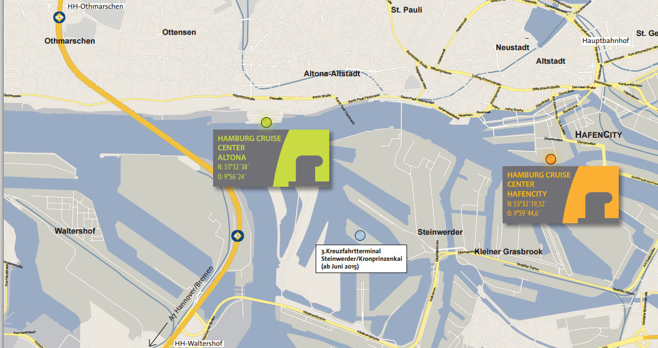Screen dimensions: 658x348
Task: Click the orange HafenCity terminal marker dot
Action: [551, 159]
